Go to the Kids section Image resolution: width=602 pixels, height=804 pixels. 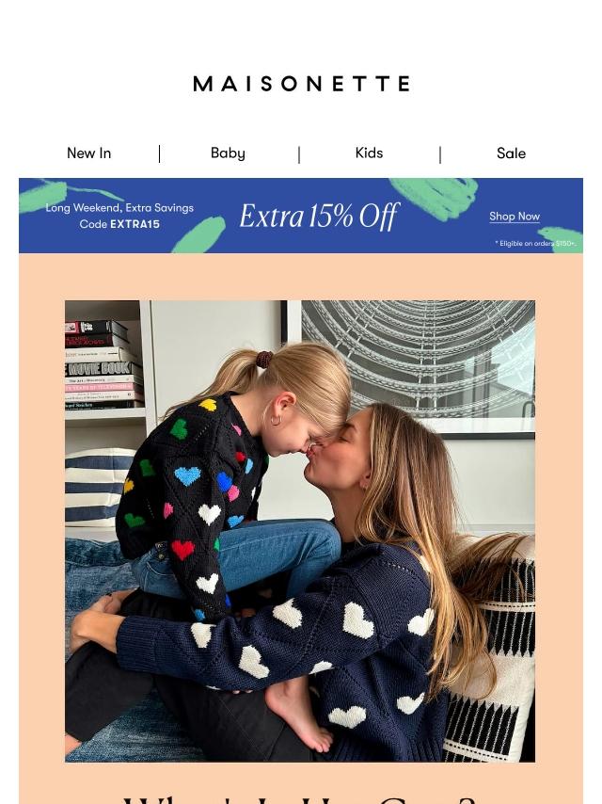click(369, 153)
